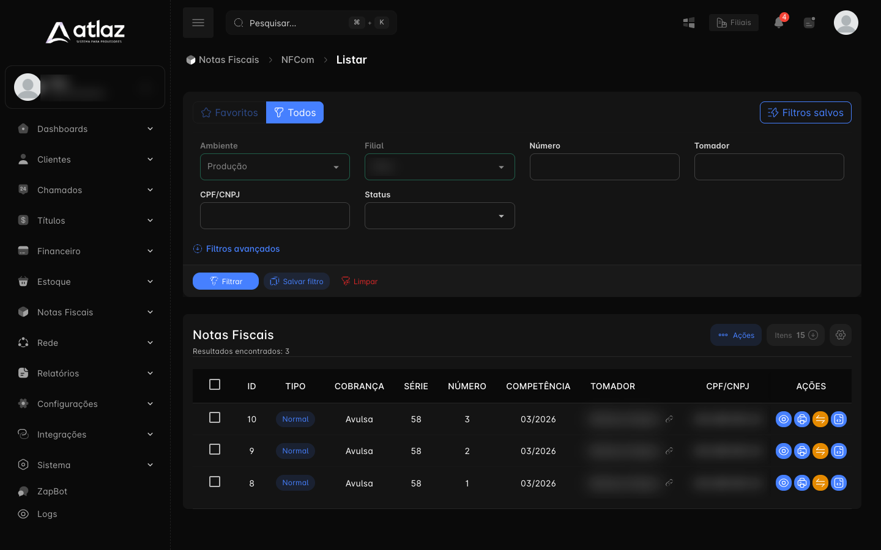
Task: Open Itens 15 per page selector
Action: pos(795,335)
